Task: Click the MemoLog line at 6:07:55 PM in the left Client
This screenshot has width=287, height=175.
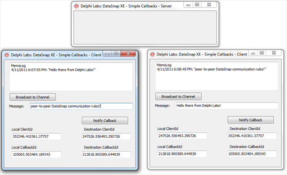Action: (53, 70)
